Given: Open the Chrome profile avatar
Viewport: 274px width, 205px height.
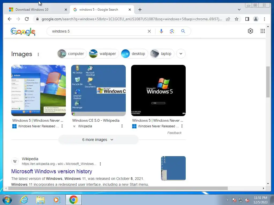Looking at the screenshot, I should 256,19.
